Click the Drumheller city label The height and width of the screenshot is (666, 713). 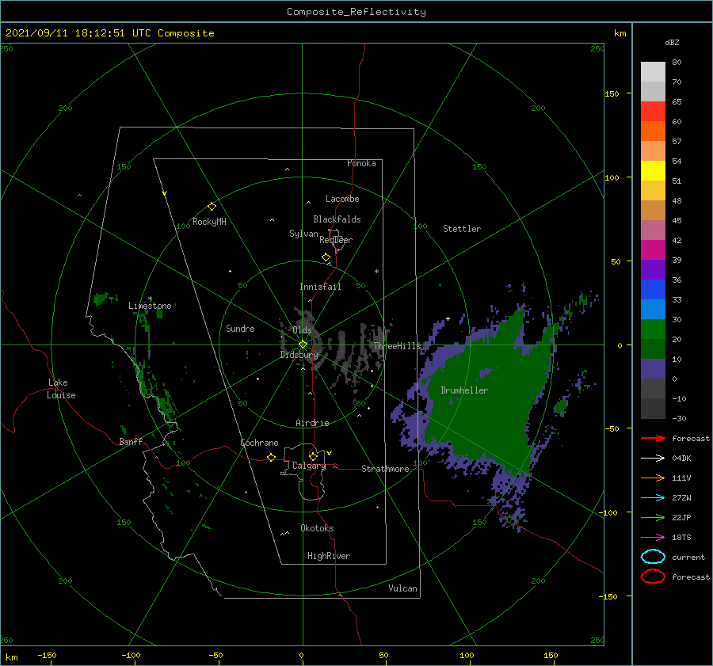(464, 390)
